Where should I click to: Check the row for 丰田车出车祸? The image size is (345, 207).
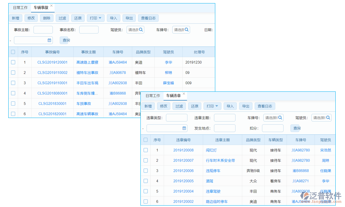13,83
